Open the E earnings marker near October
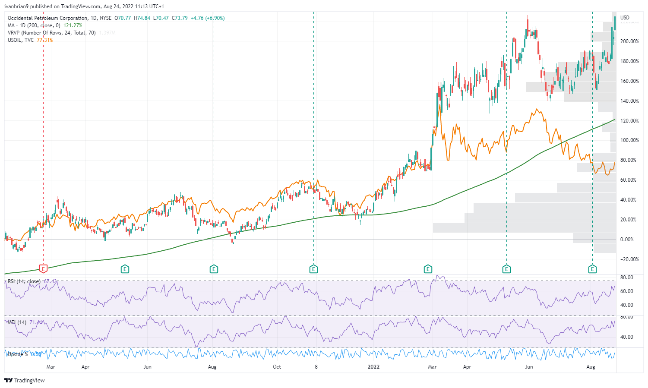This screenshot has width=648, height=388. 313,268
